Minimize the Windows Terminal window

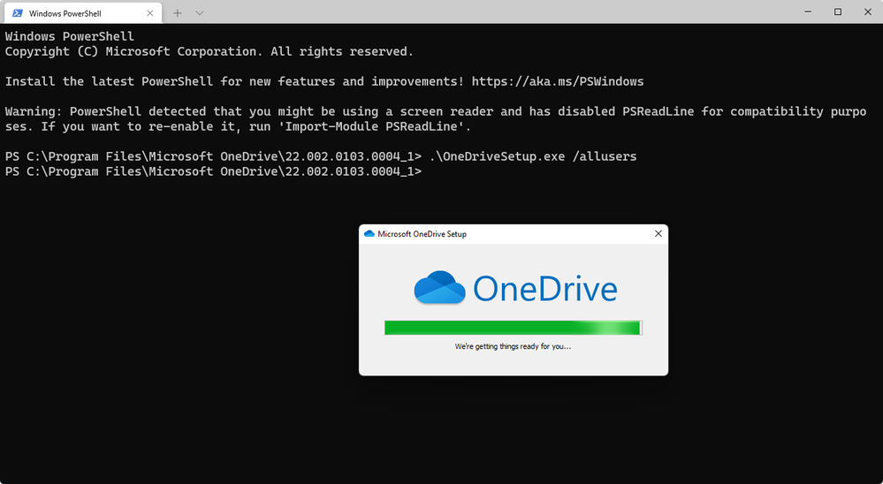coord(808,11)
